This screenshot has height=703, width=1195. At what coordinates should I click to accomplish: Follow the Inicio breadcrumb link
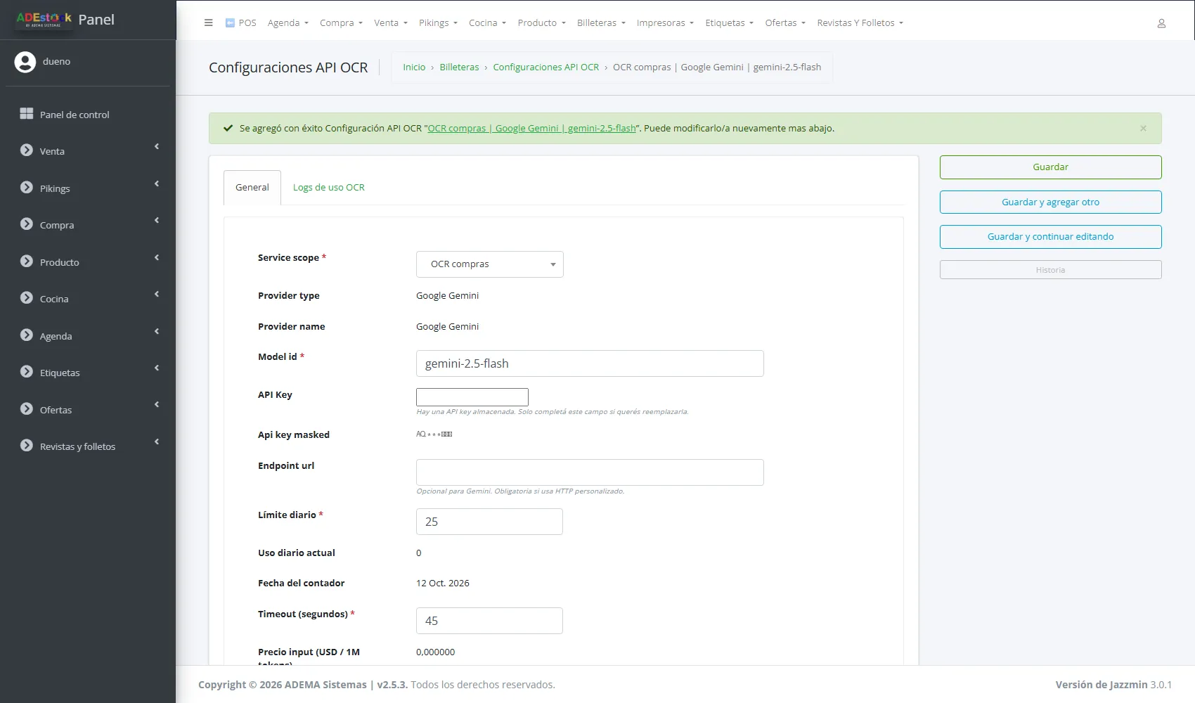pyautogui.click(x=414, y=67)
